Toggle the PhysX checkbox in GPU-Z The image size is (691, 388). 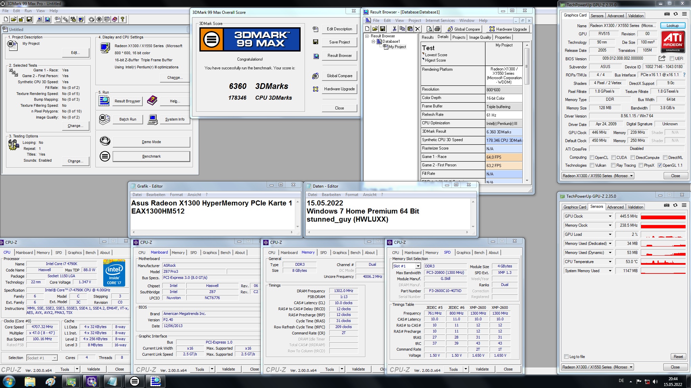(641, 165)
